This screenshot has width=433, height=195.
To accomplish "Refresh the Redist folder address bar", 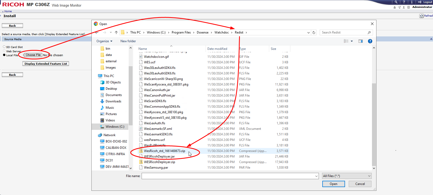I will tap(314, 32).
